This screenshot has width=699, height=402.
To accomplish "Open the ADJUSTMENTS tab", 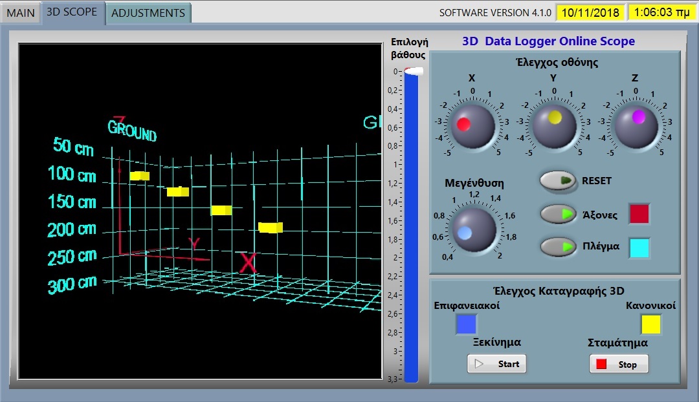I will pos(148,13).
